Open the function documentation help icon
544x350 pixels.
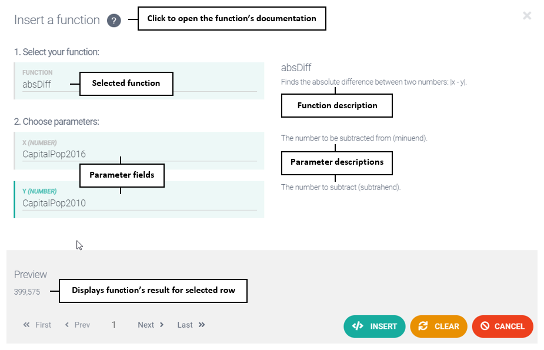pos(114,21)
